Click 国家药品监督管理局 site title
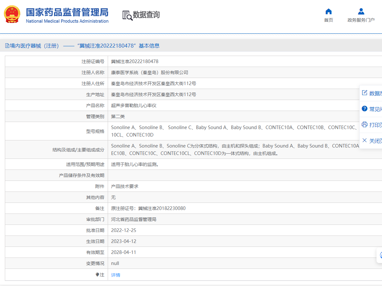Screen dimensions: 382x286 click(67, 12)
